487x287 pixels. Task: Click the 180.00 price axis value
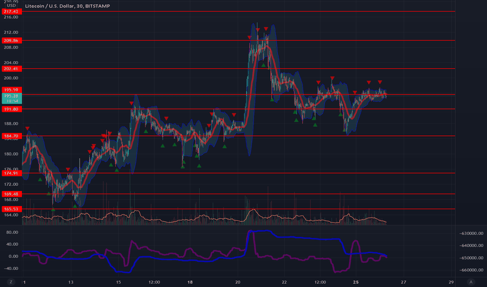tap(11, 154)
